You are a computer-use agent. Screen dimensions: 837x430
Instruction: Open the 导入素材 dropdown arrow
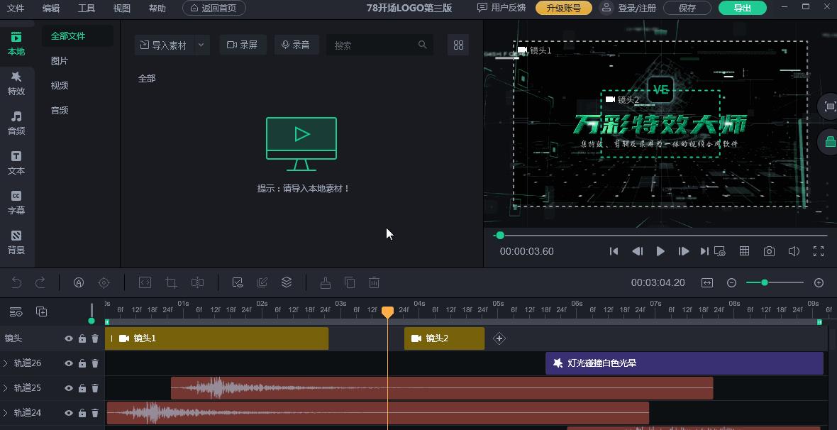coord(201,45)
